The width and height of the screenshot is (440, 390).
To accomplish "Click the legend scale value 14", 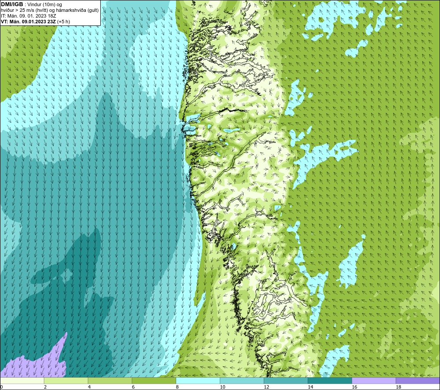I will point(310,387).
